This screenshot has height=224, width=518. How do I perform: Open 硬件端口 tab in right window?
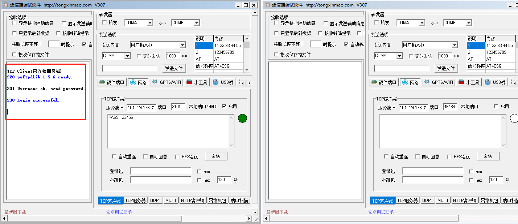(383, 82)
